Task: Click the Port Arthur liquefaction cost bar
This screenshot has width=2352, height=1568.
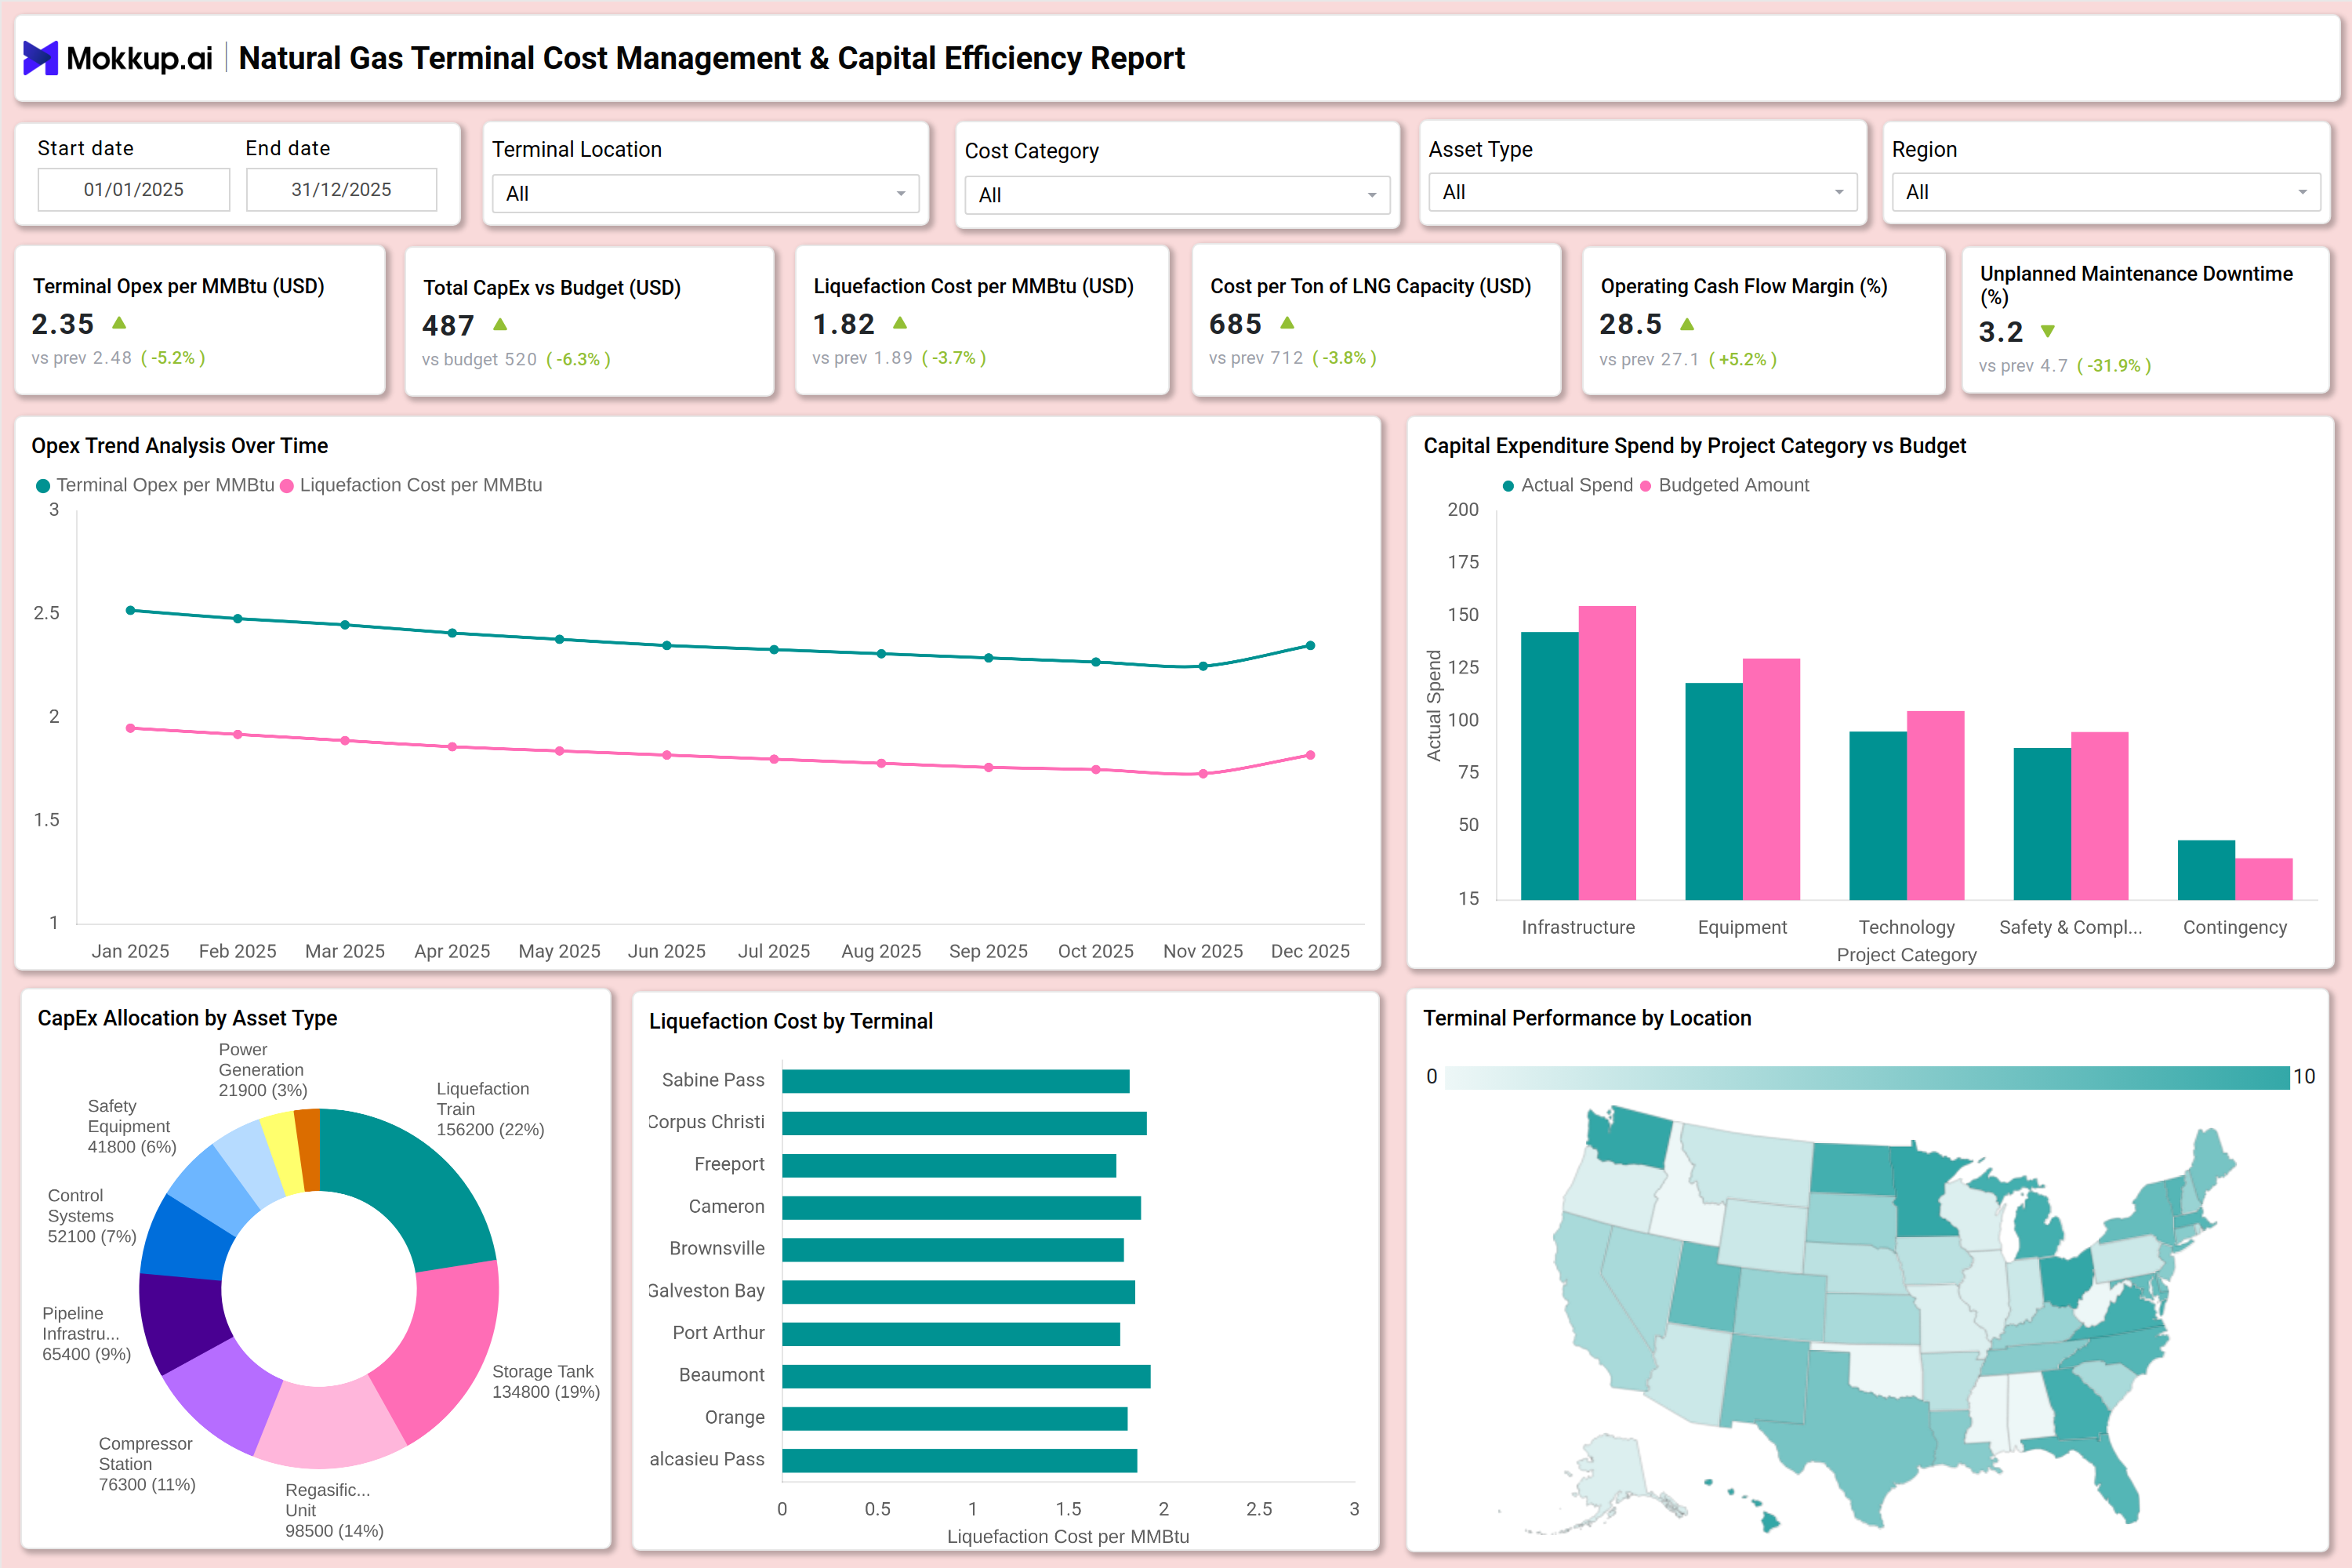Action: (951, 1334)
